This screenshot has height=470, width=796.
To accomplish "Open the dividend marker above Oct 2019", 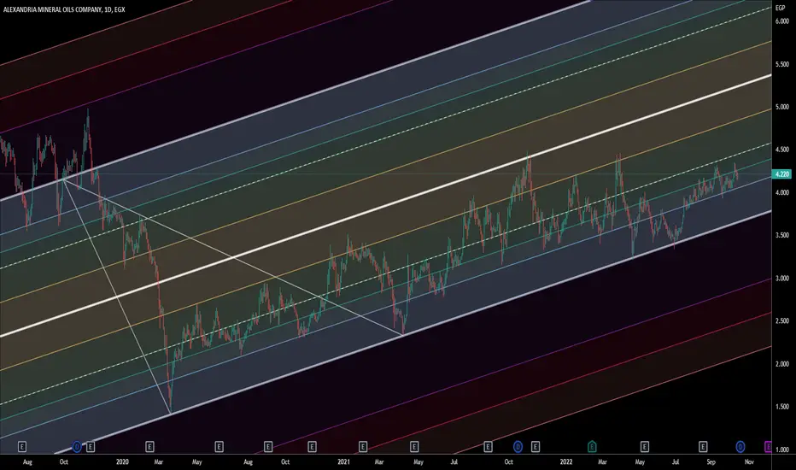I will (77, 447).
